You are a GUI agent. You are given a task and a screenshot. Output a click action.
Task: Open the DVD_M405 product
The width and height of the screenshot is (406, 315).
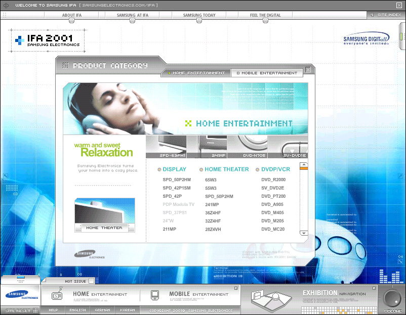tap(272, 212)
